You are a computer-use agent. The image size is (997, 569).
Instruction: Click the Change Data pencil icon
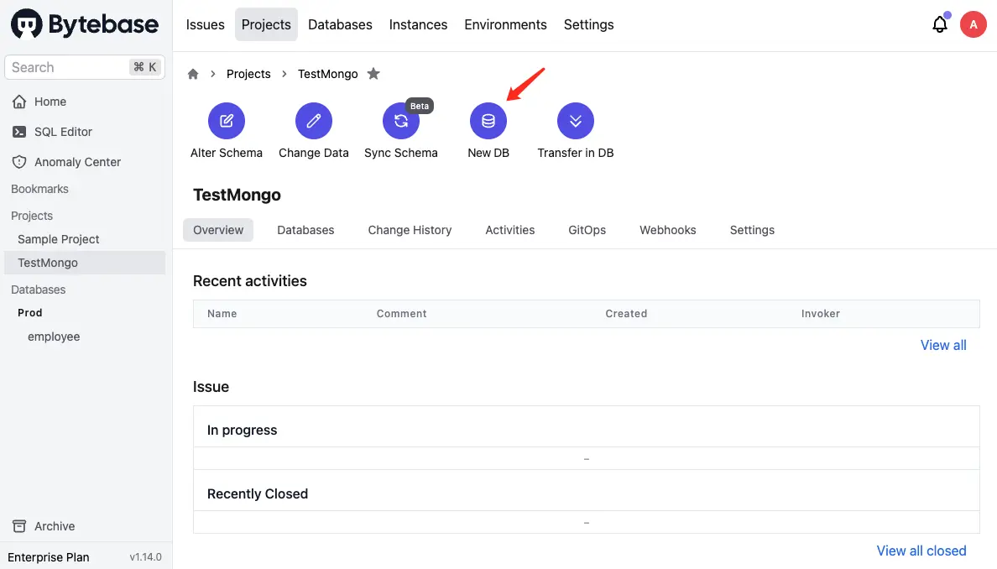coord(314,121)
